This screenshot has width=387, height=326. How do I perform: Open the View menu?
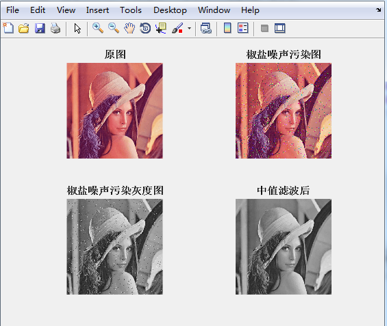[66, 10]
